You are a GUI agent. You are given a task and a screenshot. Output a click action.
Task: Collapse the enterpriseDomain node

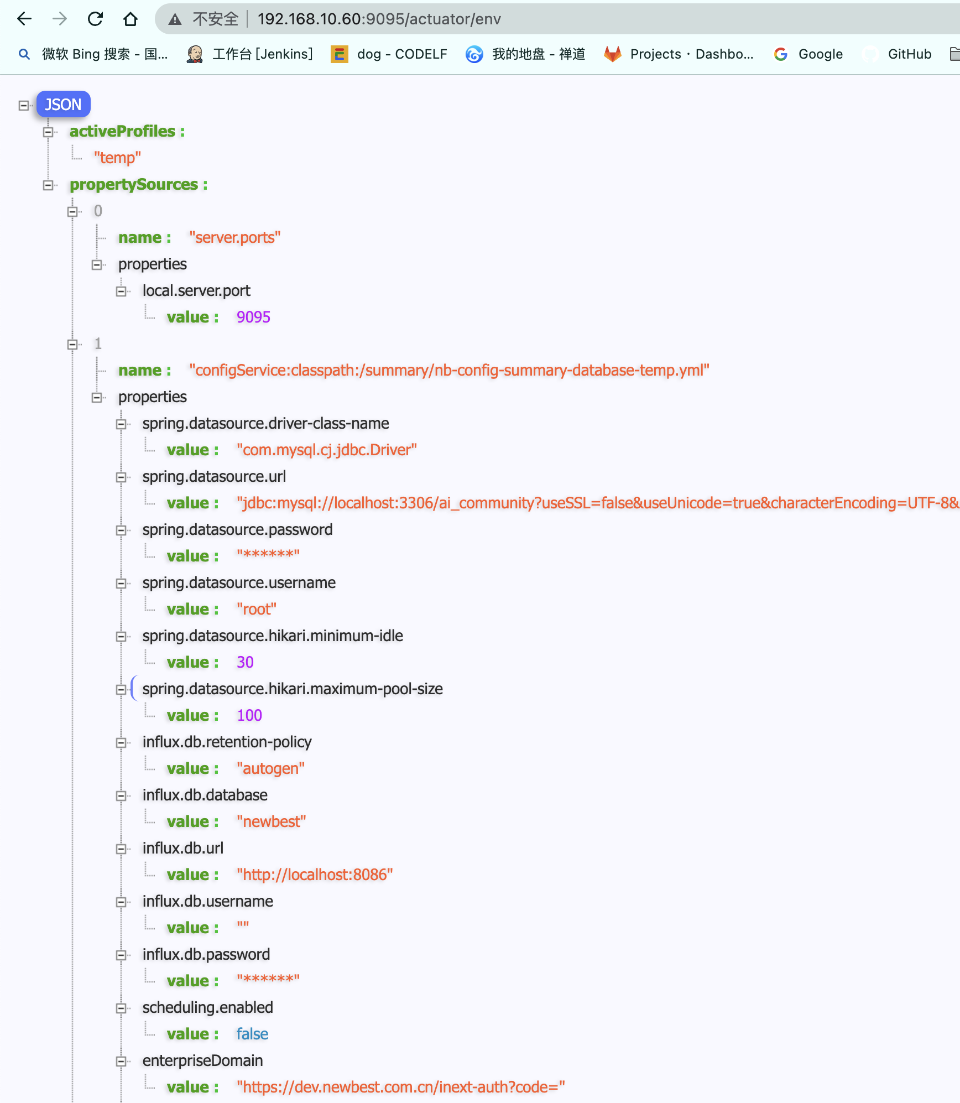[x=121, y=1061]
